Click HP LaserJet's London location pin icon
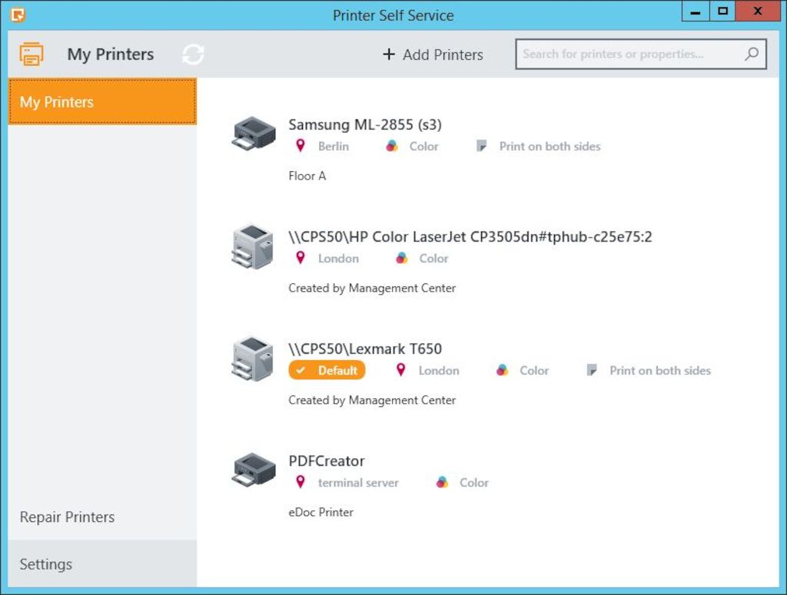The width and height of the screenshot is (787, 595). point(301,258)
